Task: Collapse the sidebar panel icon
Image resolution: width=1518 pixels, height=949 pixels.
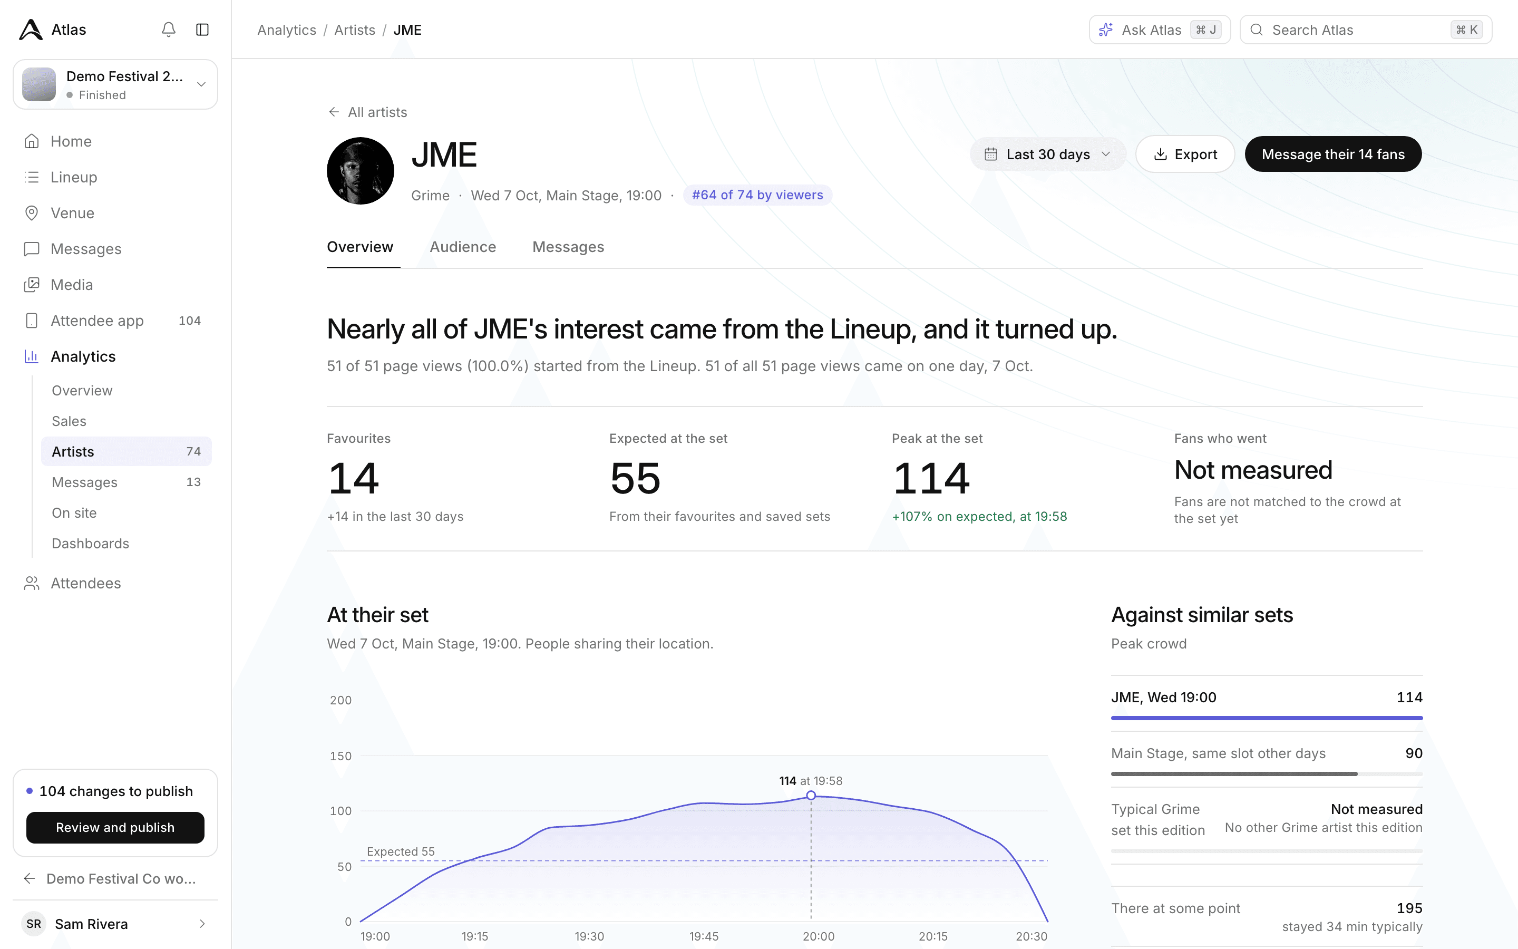Action: pyautogui.click(x=202, y=30)
